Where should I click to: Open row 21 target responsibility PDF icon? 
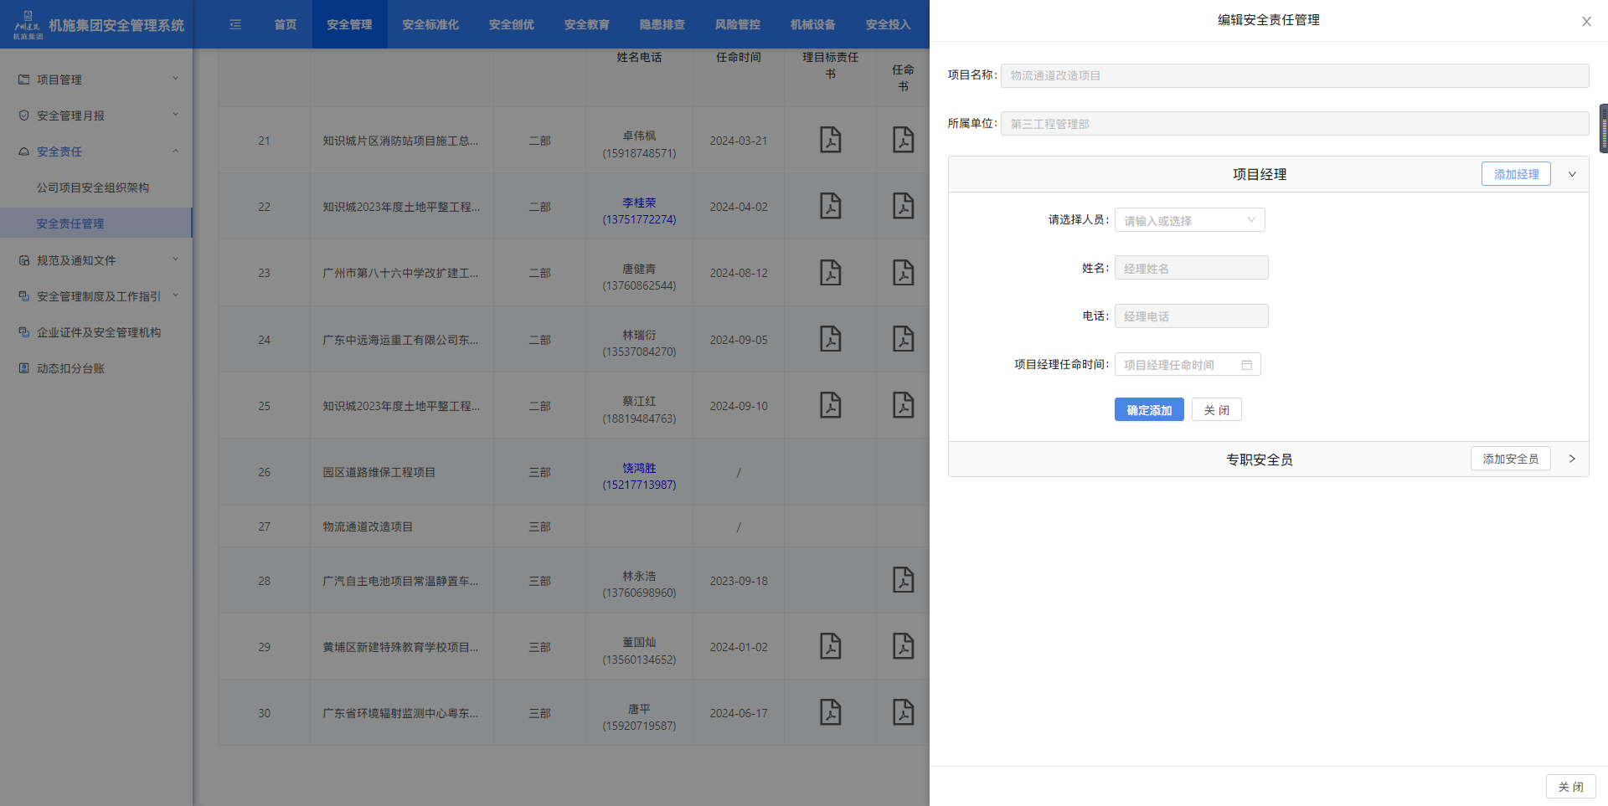click(x=830, y=140)
